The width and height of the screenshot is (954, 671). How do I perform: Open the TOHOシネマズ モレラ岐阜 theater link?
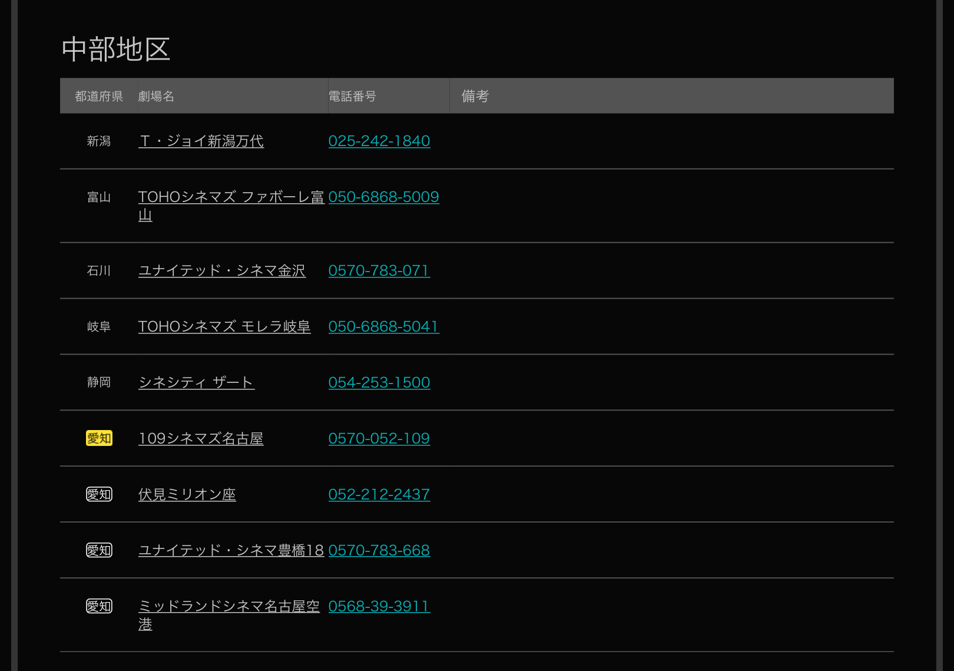[x=224, y=327]
